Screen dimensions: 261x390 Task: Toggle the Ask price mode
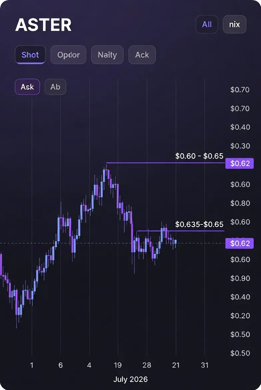(27, 87)
